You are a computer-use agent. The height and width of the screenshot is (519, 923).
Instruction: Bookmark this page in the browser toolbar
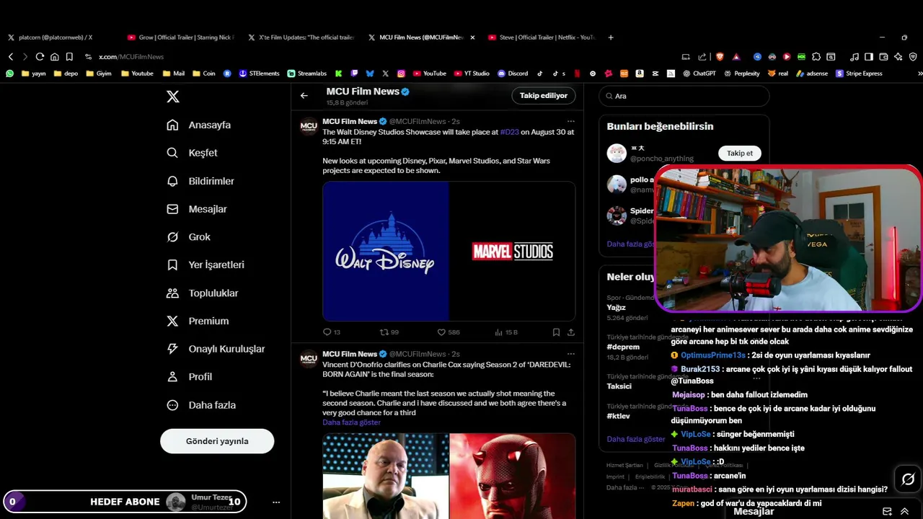69,56
